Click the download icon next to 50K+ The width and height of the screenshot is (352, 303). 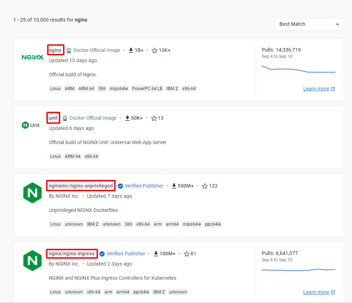pos(127,118)
